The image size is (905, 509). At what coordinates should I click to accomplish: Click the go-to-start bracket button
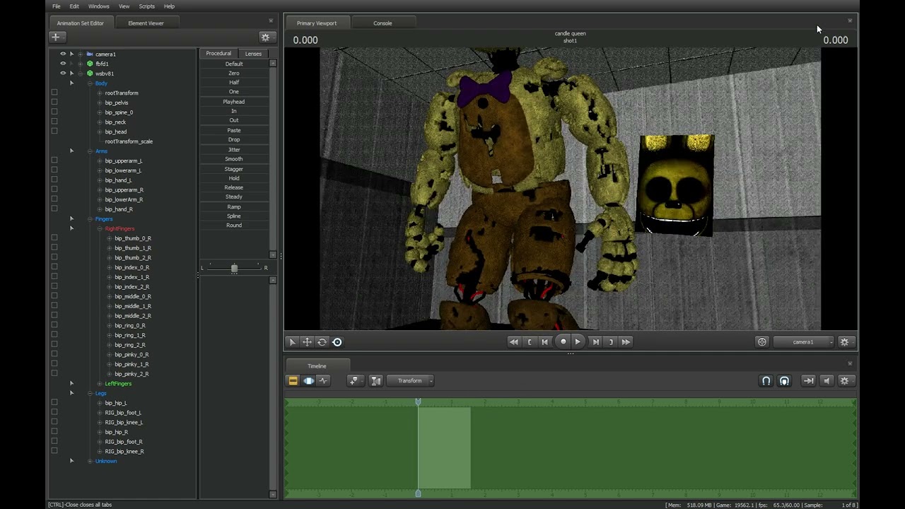(x=530, y=341)
